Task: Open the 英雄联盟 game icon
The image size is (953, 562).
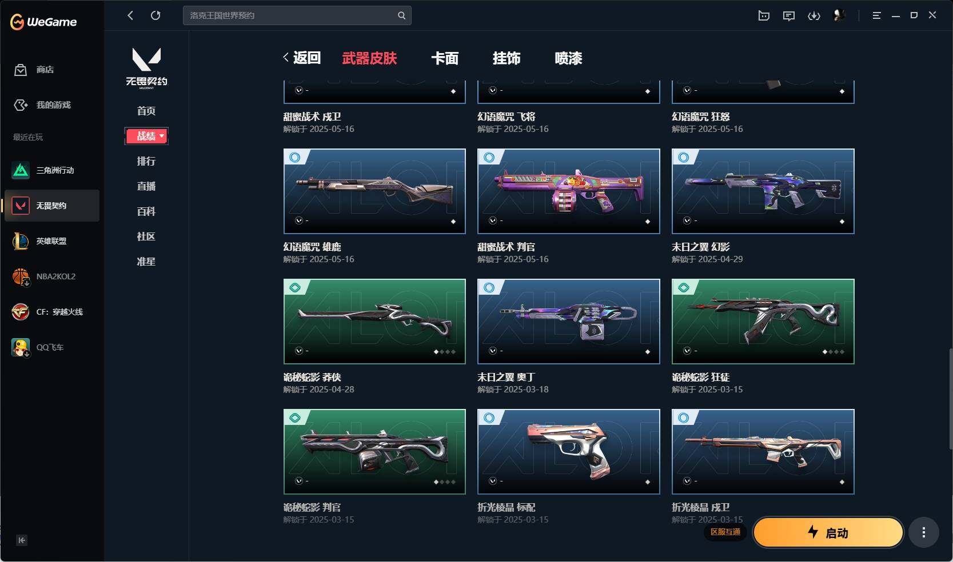Action: [x=21, y=241]
